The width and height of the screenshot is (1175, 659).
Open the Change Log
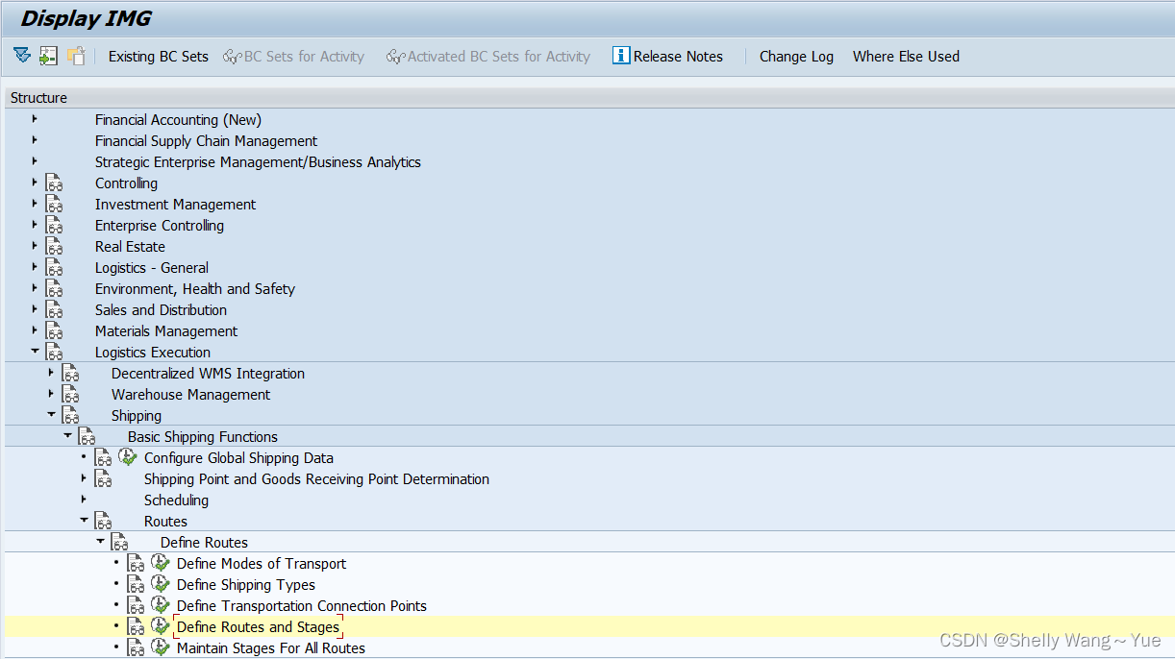(796, 56)
